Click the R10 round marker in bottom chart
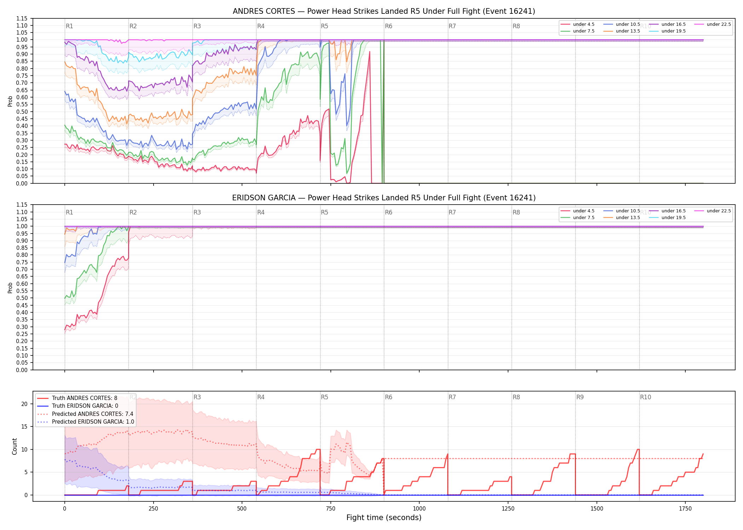743x530 pixels. (645, 397)
